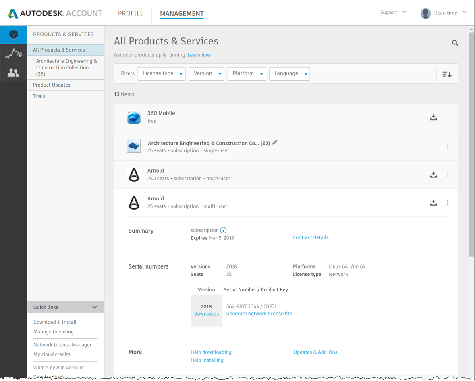Download the 250 seats Arnold product
This screenshot has height=381, width=475.
[x=434, y=175]
